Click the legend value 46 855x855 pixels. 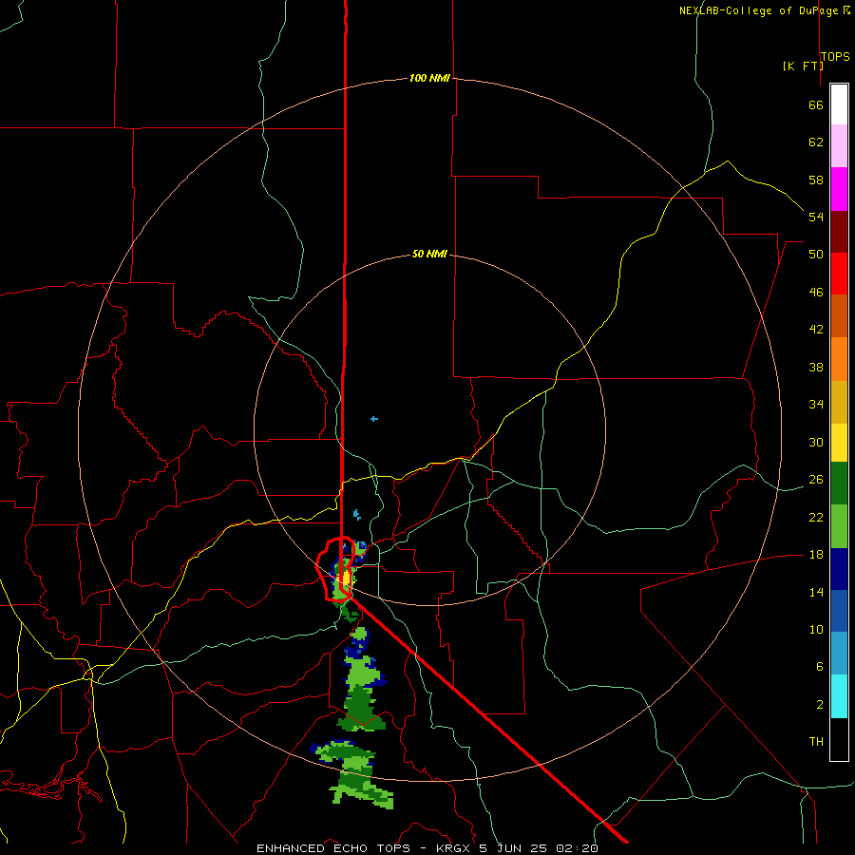[816, 292]
